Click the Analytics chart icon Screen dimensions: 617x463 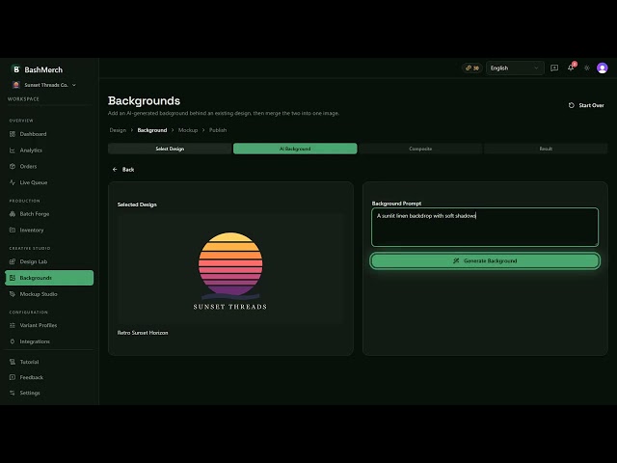click(13, 150)
